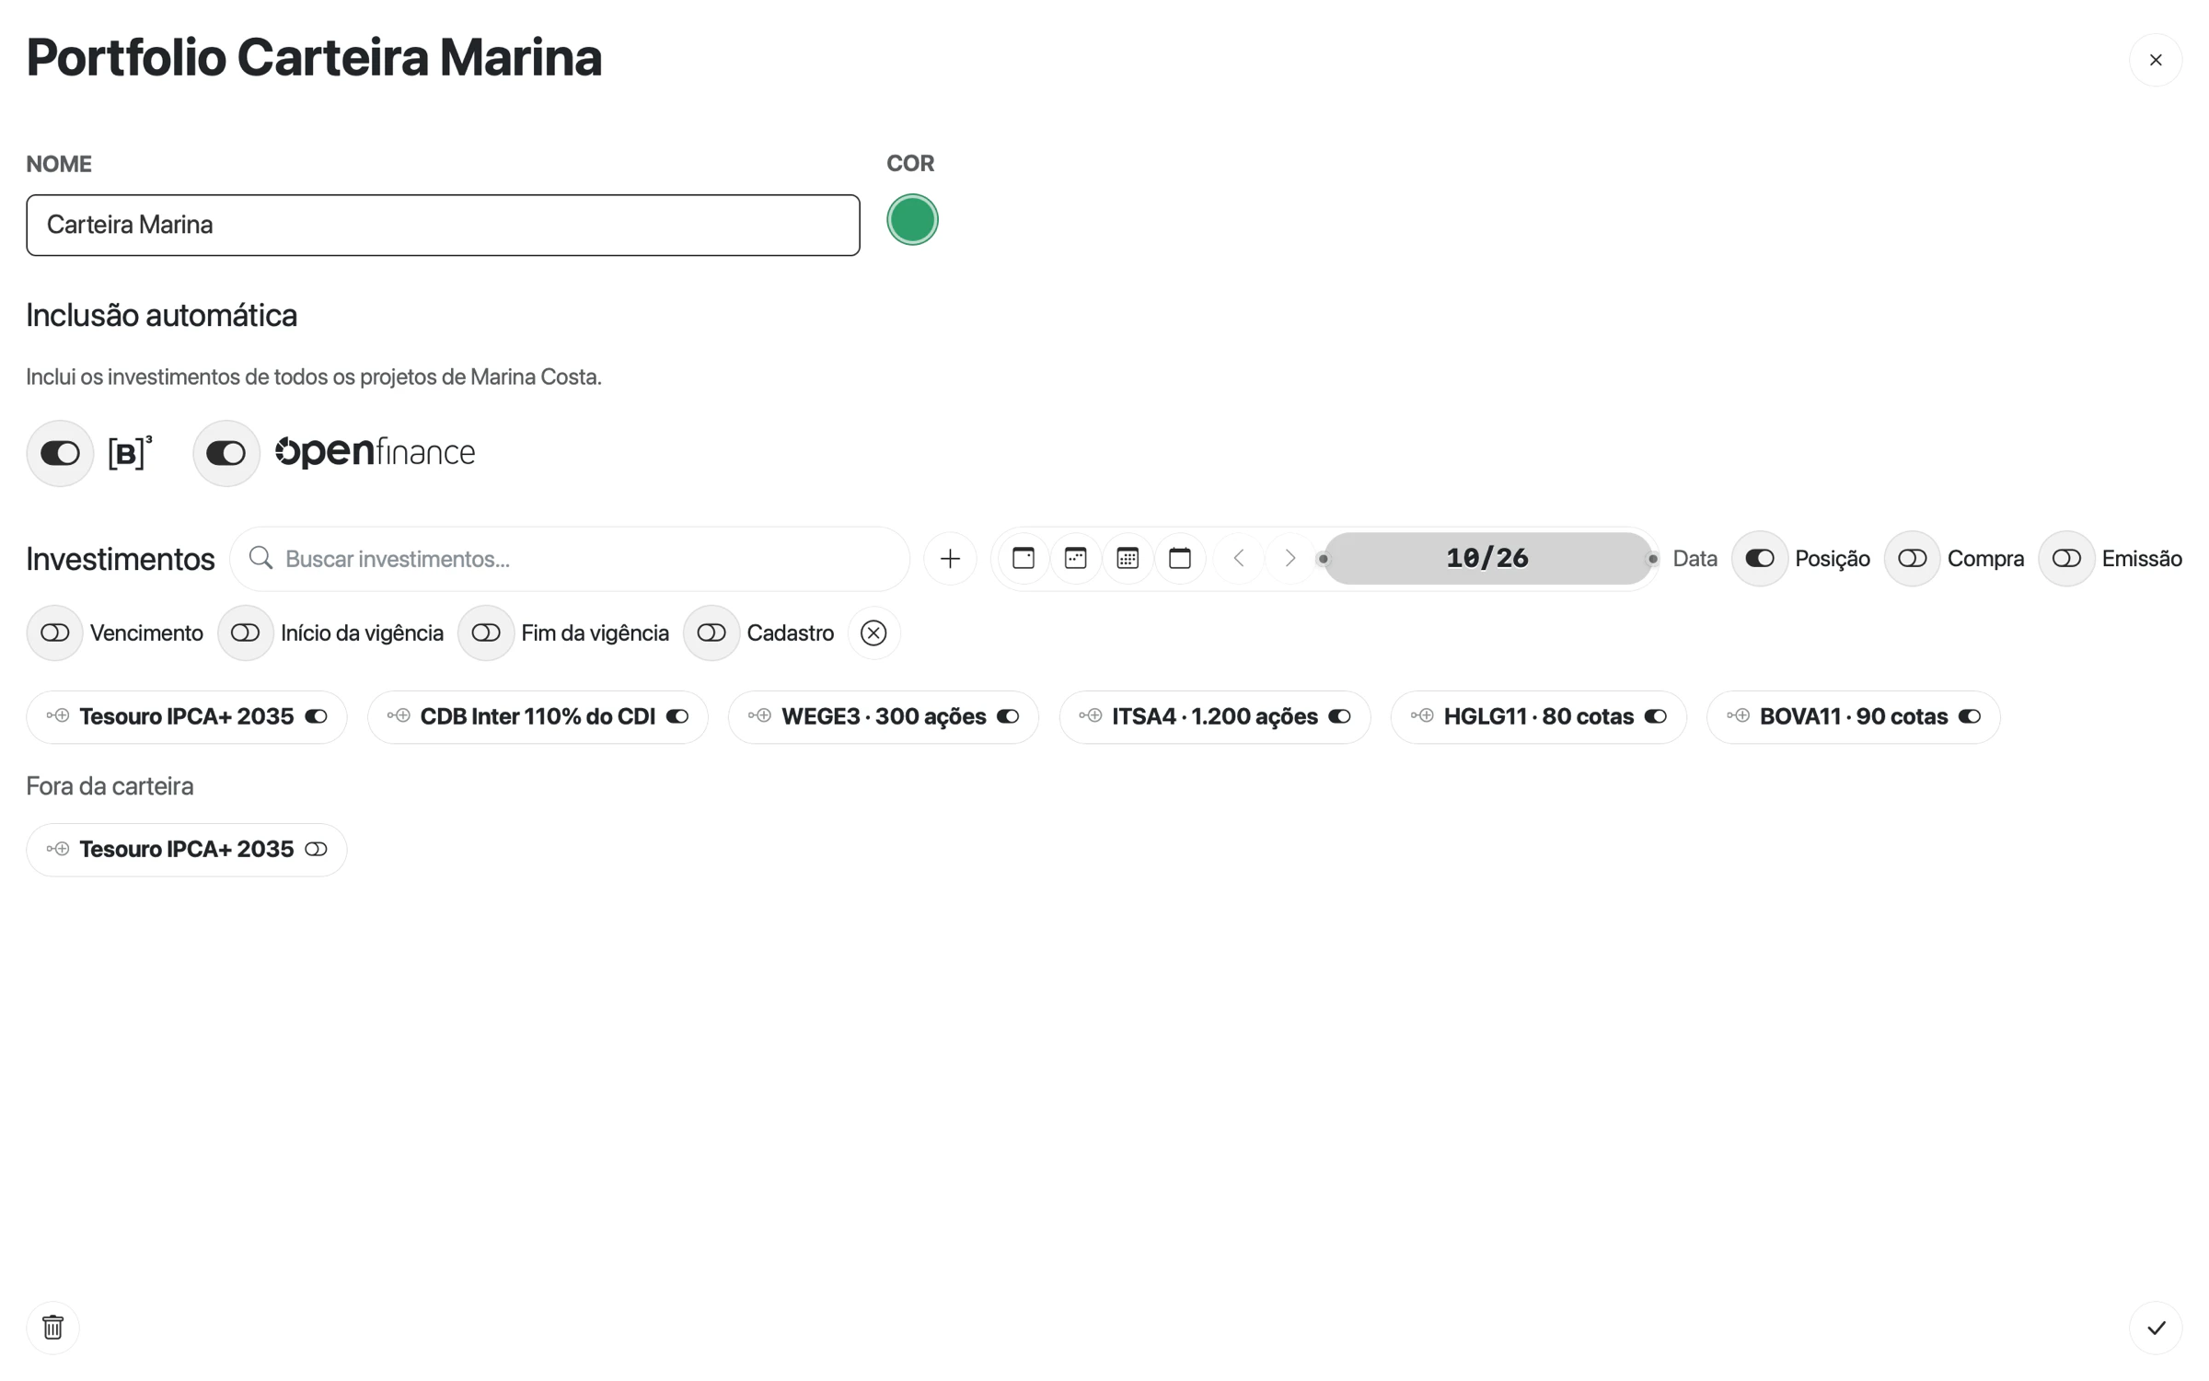Go to previous period arrow
Screen dimensions: 2209x1381
tap(1239, 558)
